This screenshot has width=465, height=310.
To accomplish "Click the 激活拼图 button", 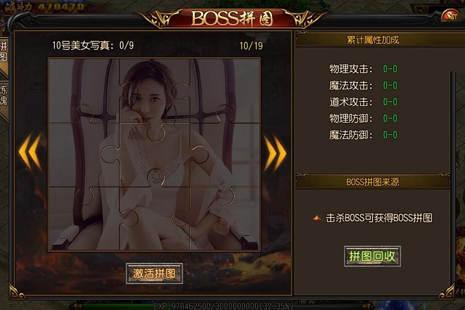I will (x=154, y=273).
